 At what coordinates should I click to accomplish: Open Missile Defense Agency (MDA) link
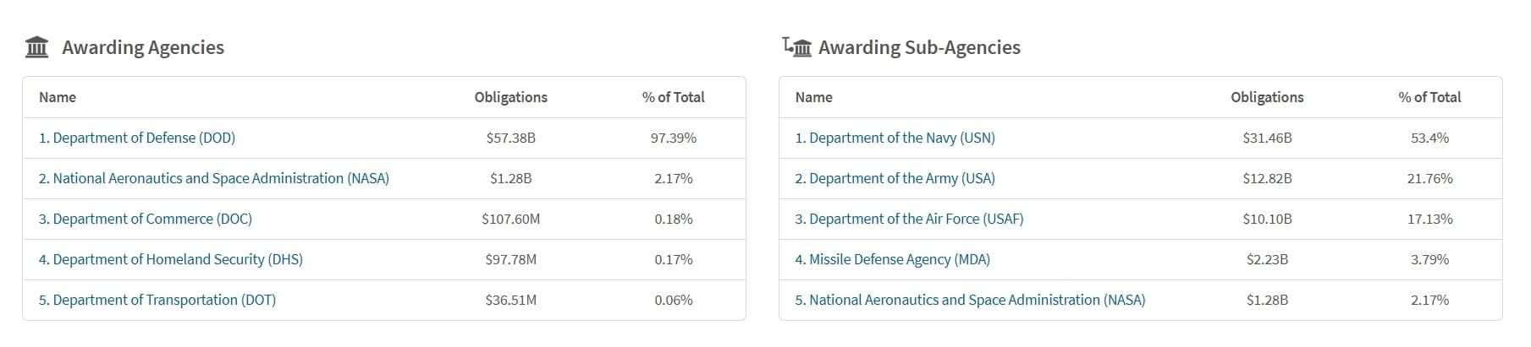[x=893, y=259]
